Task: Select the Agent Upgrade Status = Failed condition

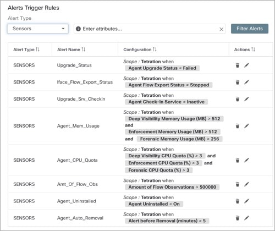Action: [162, 68]
